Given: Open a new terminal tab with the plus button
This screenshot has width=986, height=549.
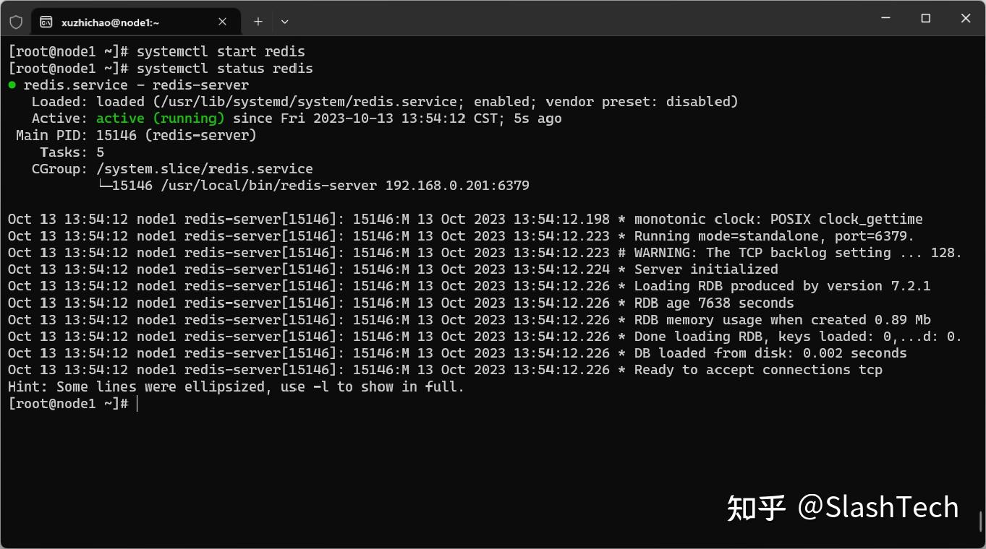Looking at the screenshot, I should 258,21.
